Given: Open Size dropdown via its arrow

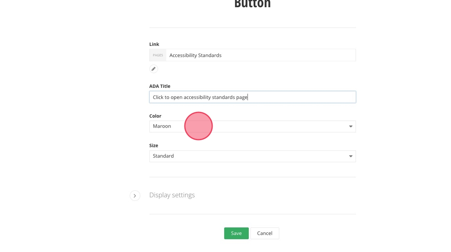Looking at the screenshot, I should pyautogui.click(x=350, y=156).
